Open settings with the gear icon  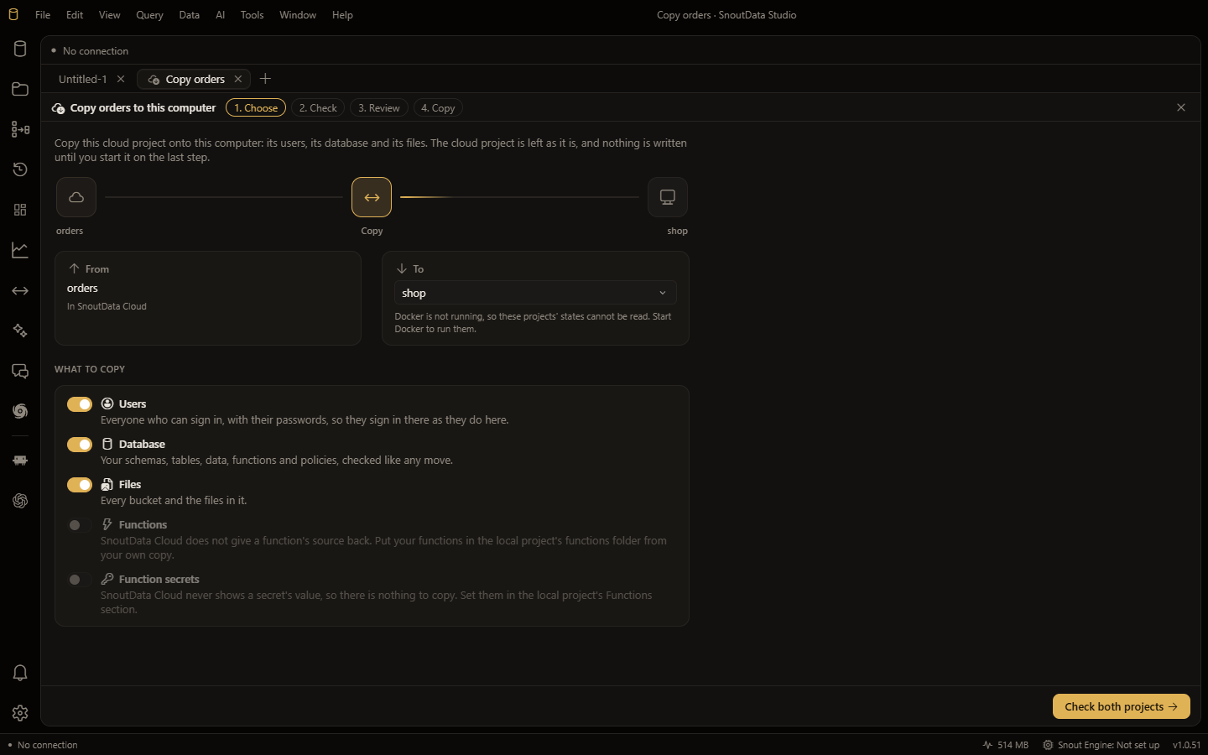point(20,713)
